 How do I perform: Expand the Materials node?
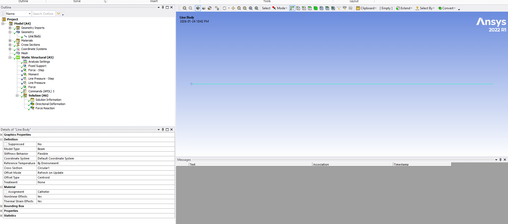pos(10,40)
